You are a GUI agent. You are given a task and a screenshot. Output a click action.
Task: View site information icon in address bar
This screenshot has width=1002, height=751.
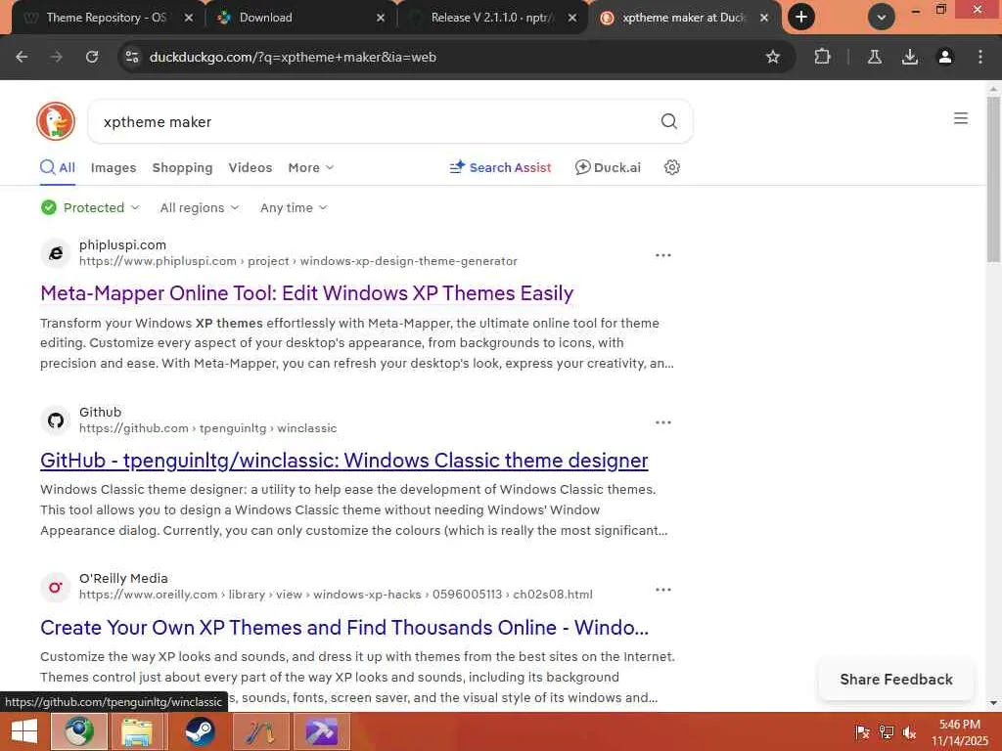[132, 57]
